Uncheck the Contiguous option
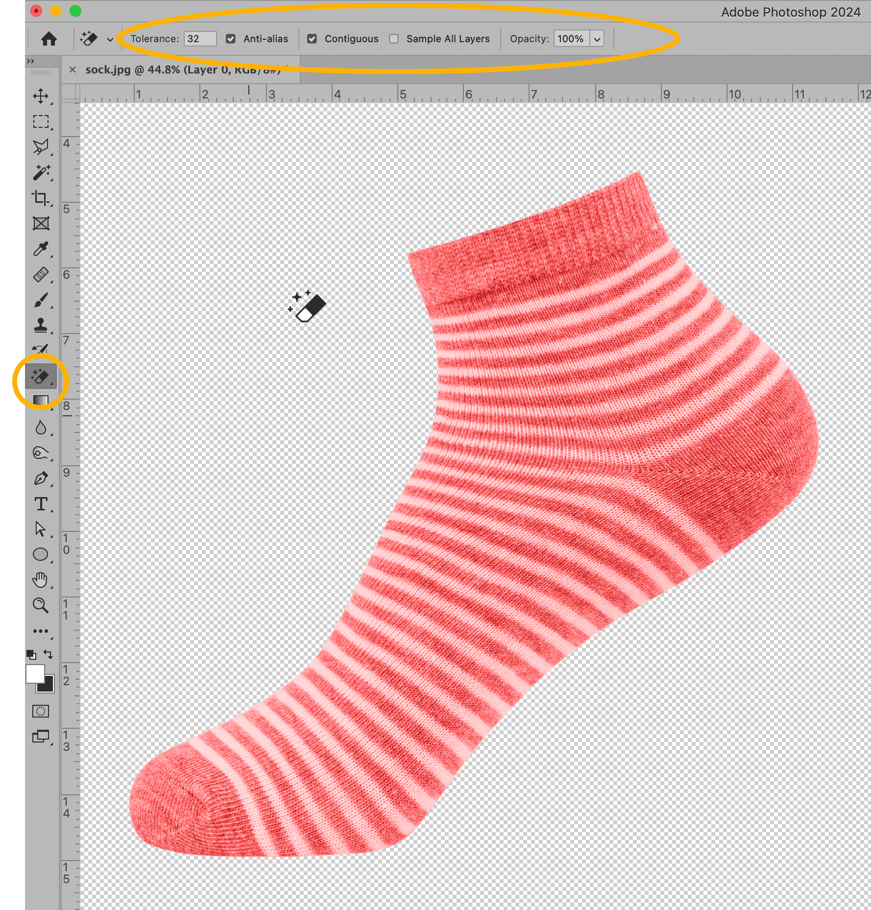The width and height of the screenshot is (871, 910). pyautogui.click(x=312, y=39)
